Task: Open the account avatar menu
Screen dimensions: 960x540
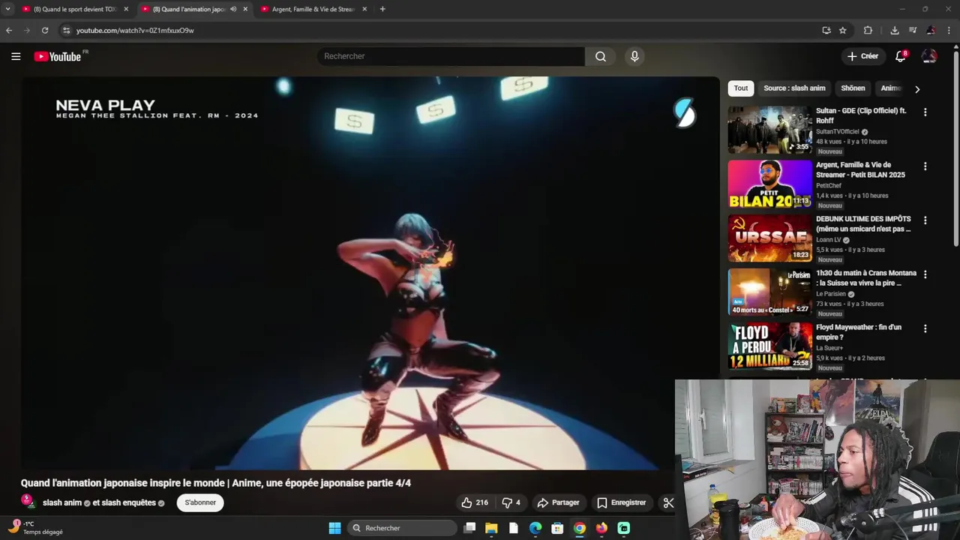Action: coord(929,56)
